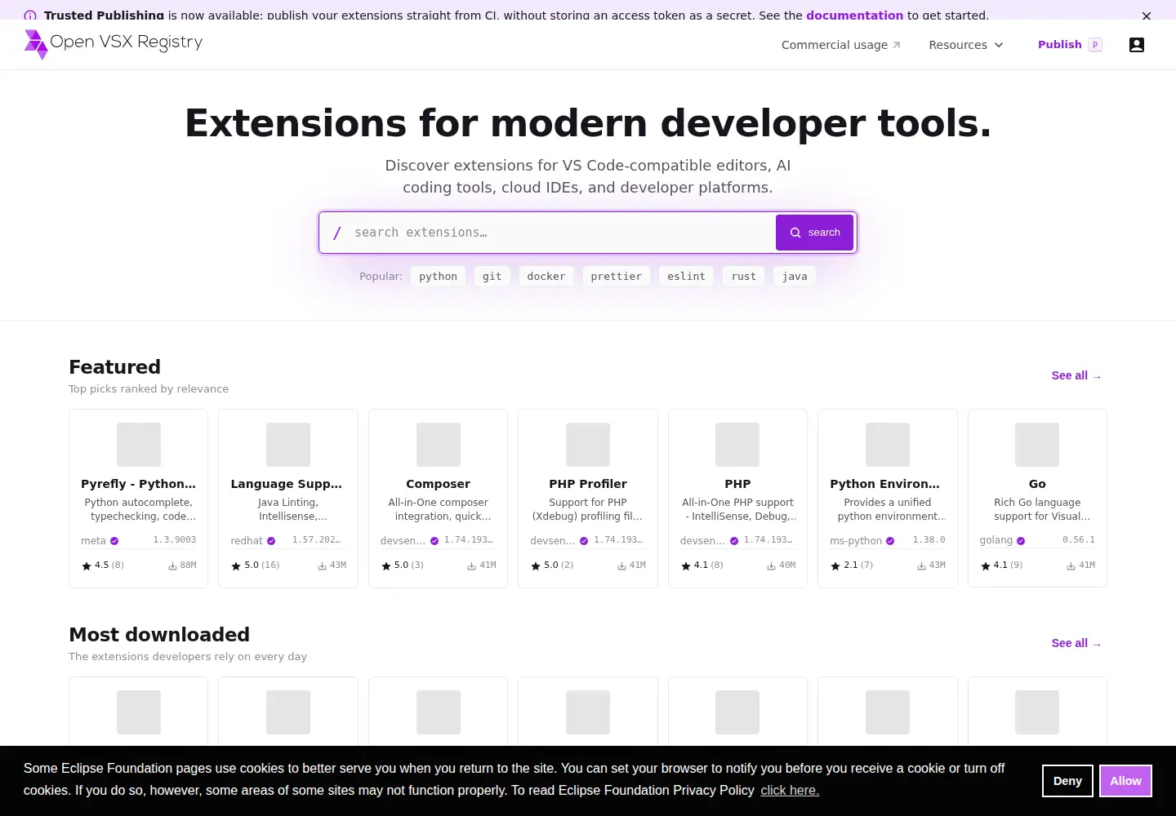Open the Go extension icon thumbnail

1037,445
